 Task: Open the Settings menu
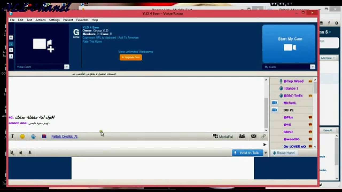coord(54,20)
